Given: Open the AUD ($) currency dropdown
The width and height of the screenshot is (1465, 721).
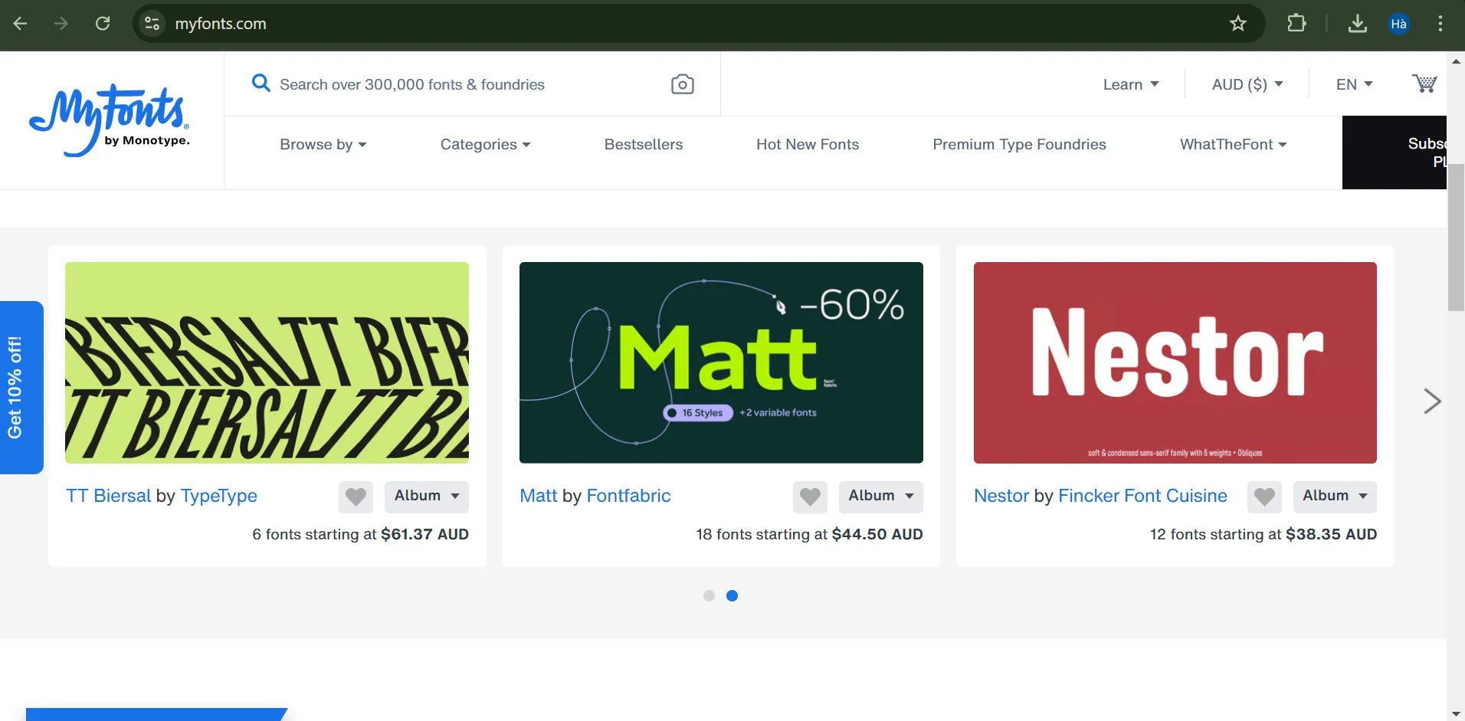Looking at the screenshot, I should [x=1247, y=84].
